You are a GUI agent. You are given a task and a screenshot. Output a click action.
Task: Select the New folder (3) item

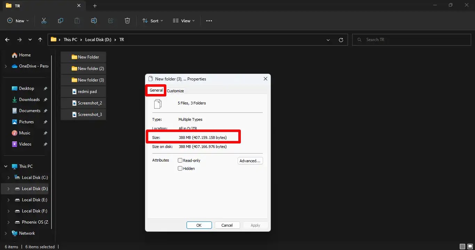click(x=84, y=80)
